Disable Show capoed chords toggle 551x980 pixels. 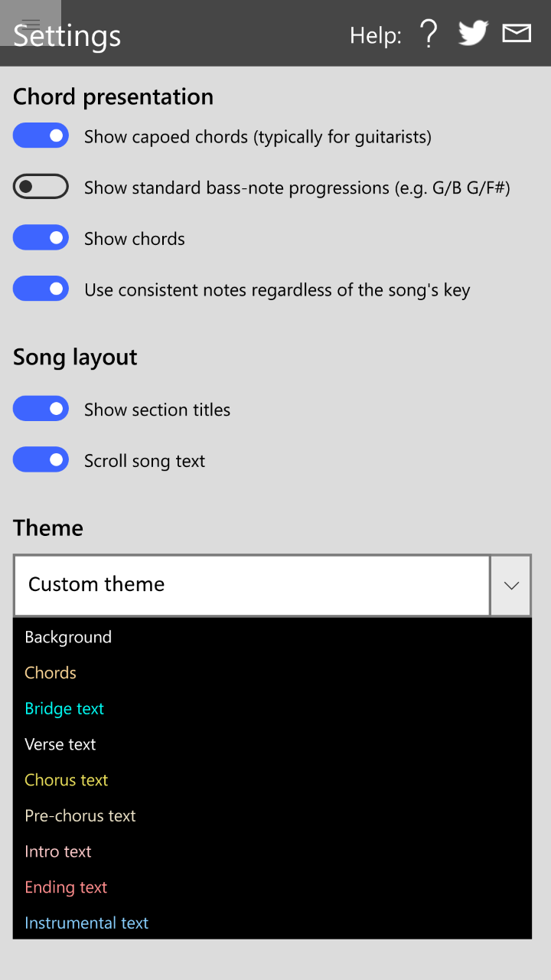point(41,136)
